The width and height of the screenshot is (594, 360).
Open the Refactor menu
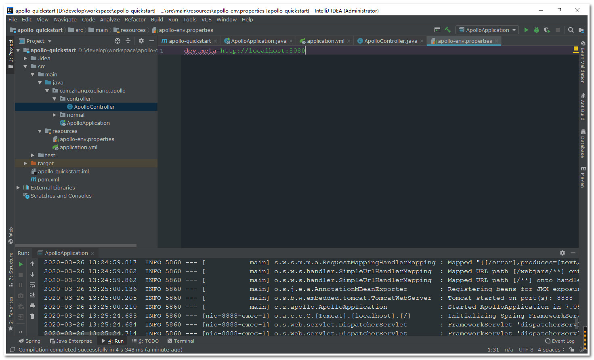[135, 19]
